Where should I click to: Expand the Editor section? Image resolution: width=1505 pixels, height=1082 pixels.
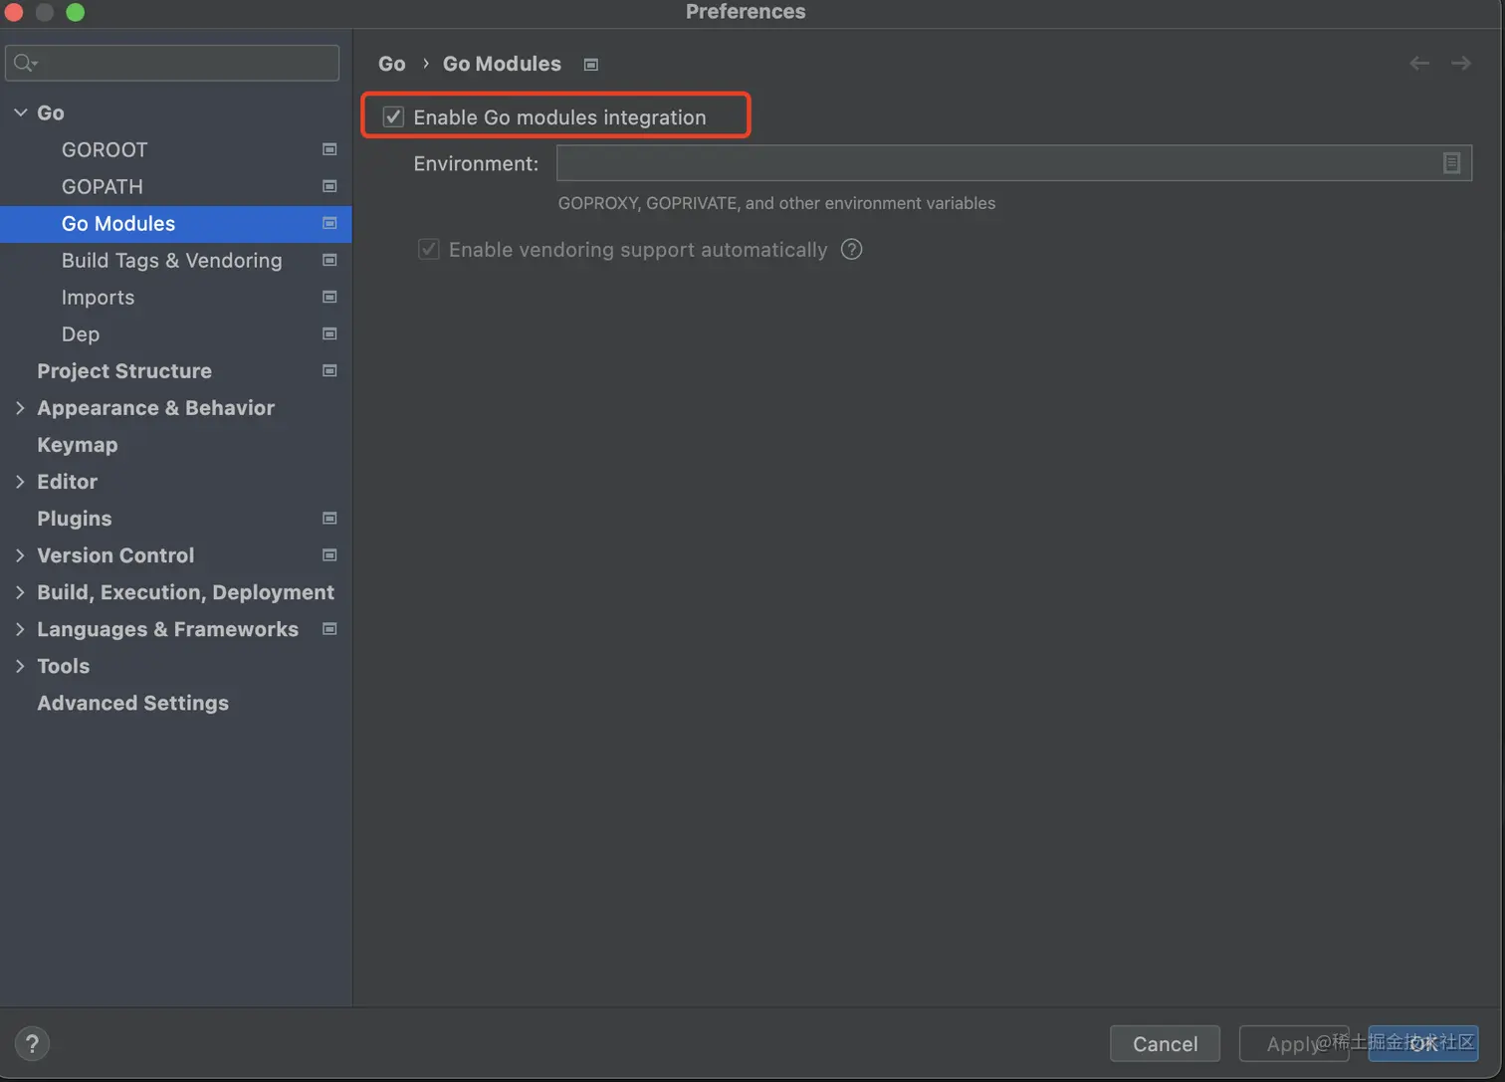(20, 482)
